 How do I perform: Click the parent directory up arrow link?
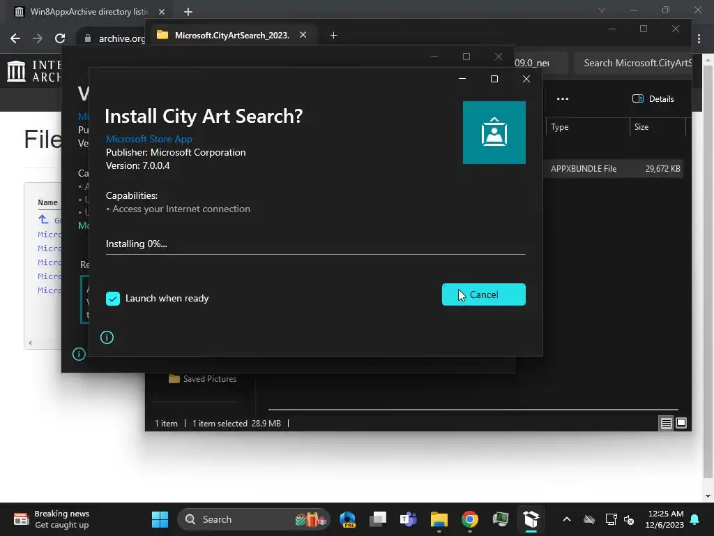click(43, 220)
